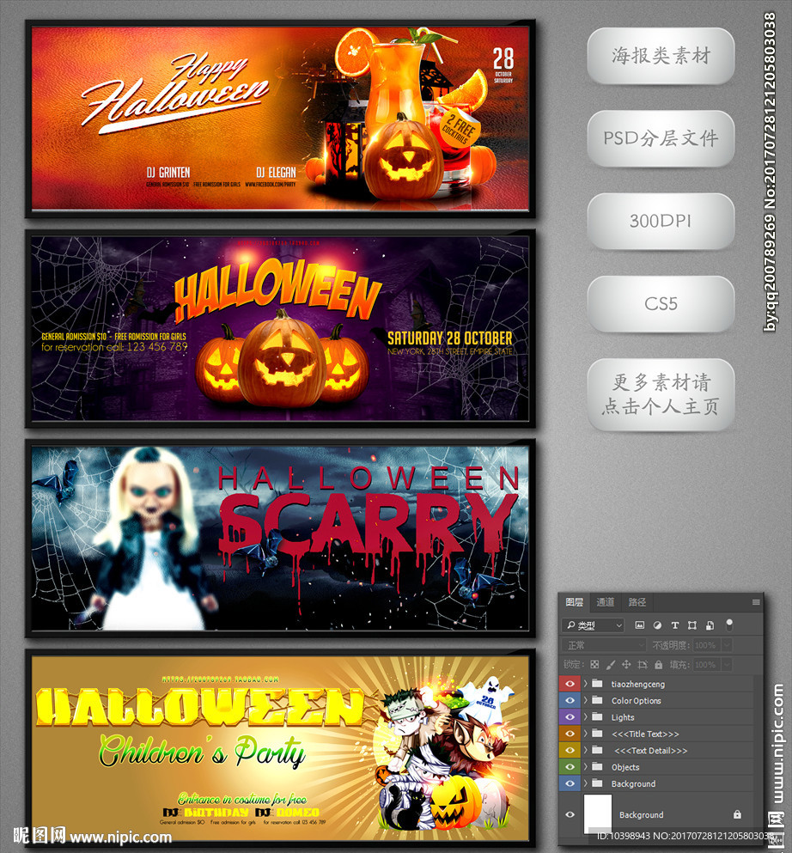Click the lock image pixels brush icon
Image resolution: width=792 pixels, height=853 pixels.
(x=610, y=665)
